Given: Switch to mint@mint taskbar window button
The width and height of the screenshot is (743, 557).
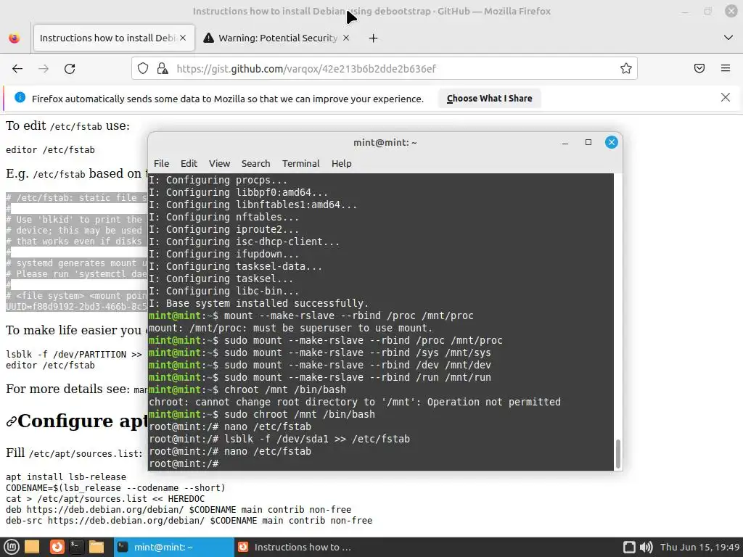Looking at the screenshot, I should tap(174, 547).
